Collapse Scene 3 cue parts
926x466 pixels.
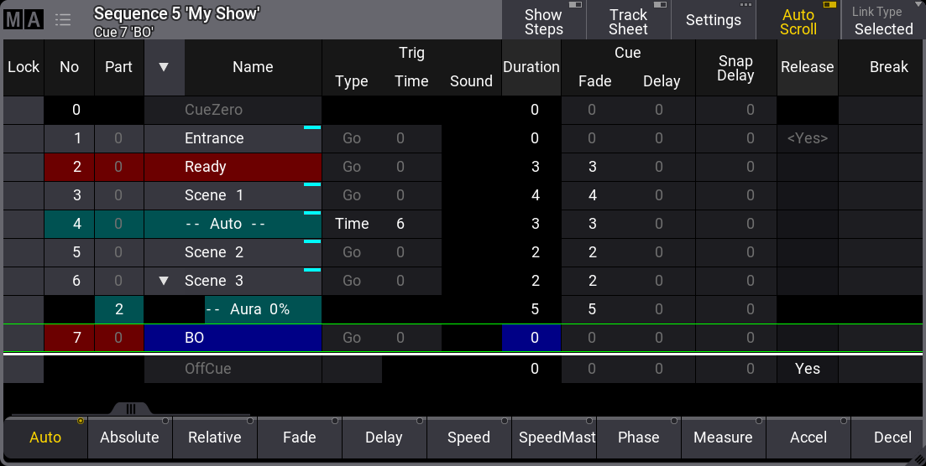tap(165, 281)
